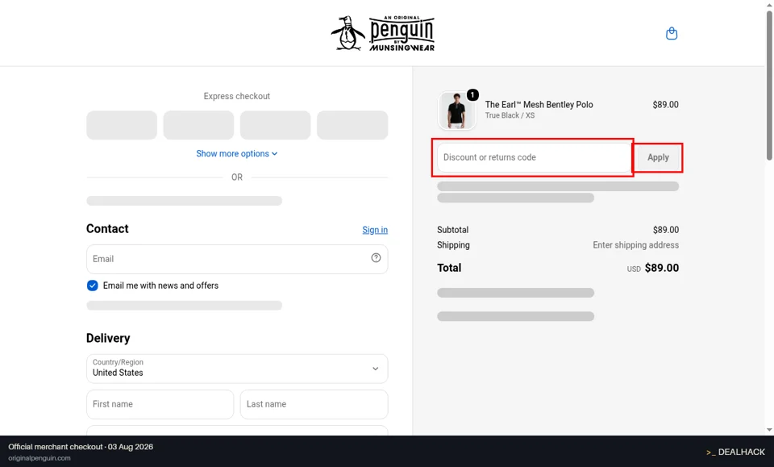Open the email help question-mark icon
Viewport: 774px width, 467px height.
(x=376, y=257)
